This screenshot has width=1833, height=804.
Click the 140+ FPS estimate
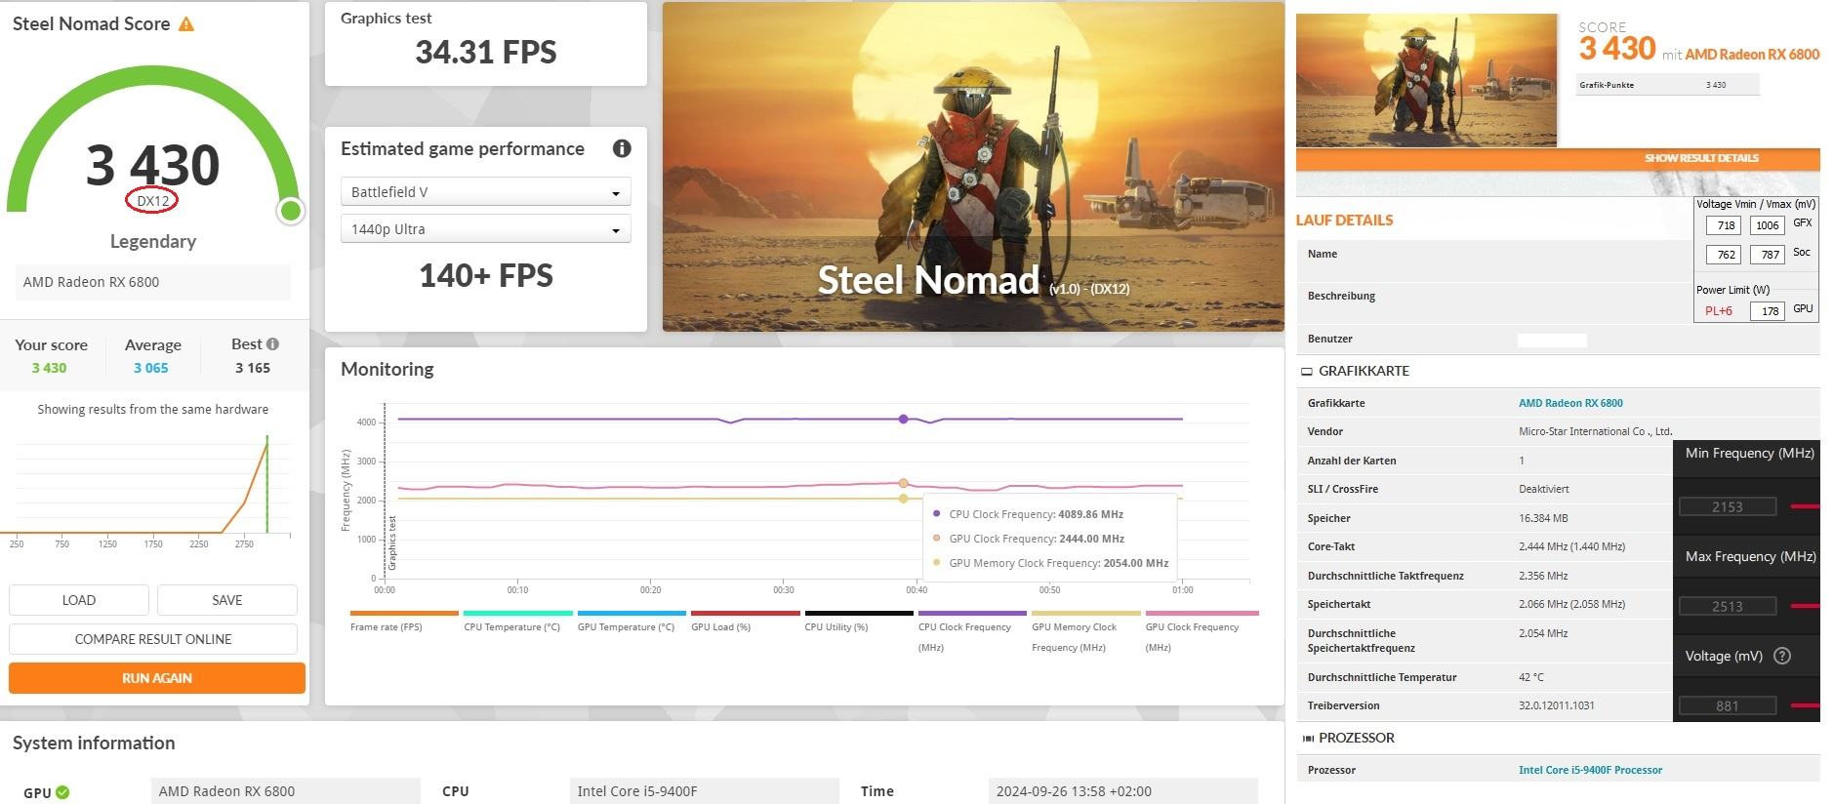pos(486,276)
